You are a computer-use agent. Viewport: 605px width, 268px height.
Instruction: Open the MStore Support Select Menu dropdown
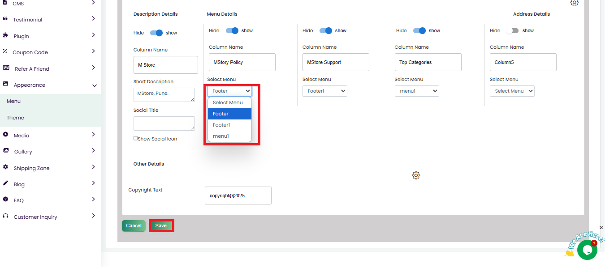click(324, 91)
